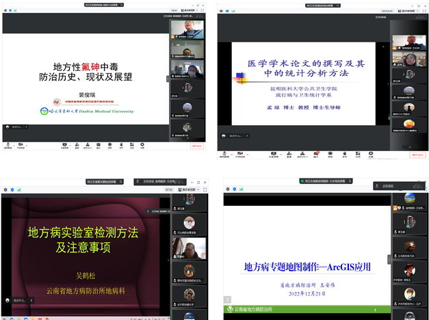The width and height of the screenshot is (429, 320).
Task: Open video options arrow in top-right meeting toolbar
Action: [x=248, y=155]
